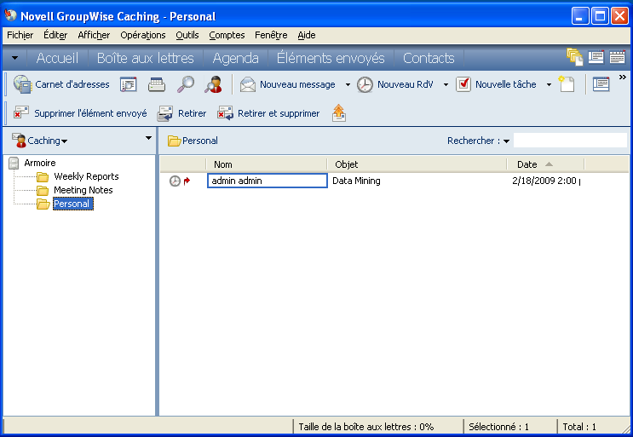Open the stacked folders icon in navigation bar

tap(574, 57)
